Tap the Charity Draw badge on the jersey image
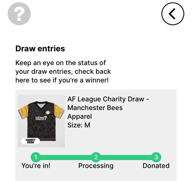The width and height of the screenshot is (192, 181). click(x=30, y=141)
